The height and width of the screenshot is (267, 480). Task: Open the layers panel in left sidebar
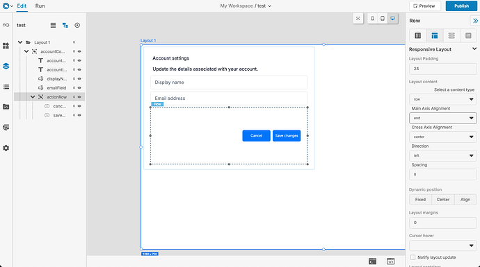[6, 66]
